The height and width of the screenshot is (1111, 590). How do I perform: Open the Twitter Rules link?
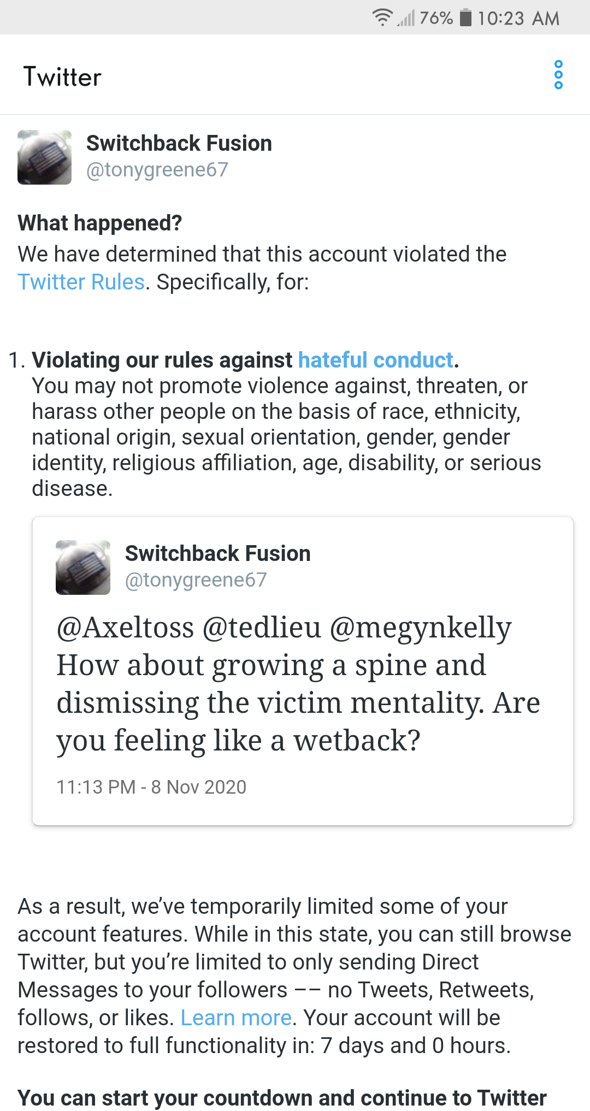[x=81, y=282]
